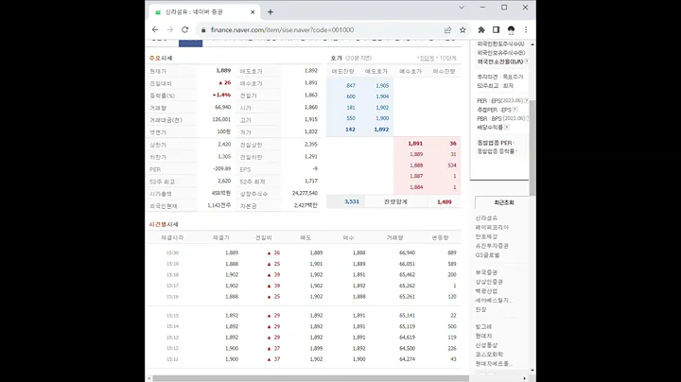Screen dimensions: 681x382
Task: Open the Chrome profile avatar
Action: point(511,30)
